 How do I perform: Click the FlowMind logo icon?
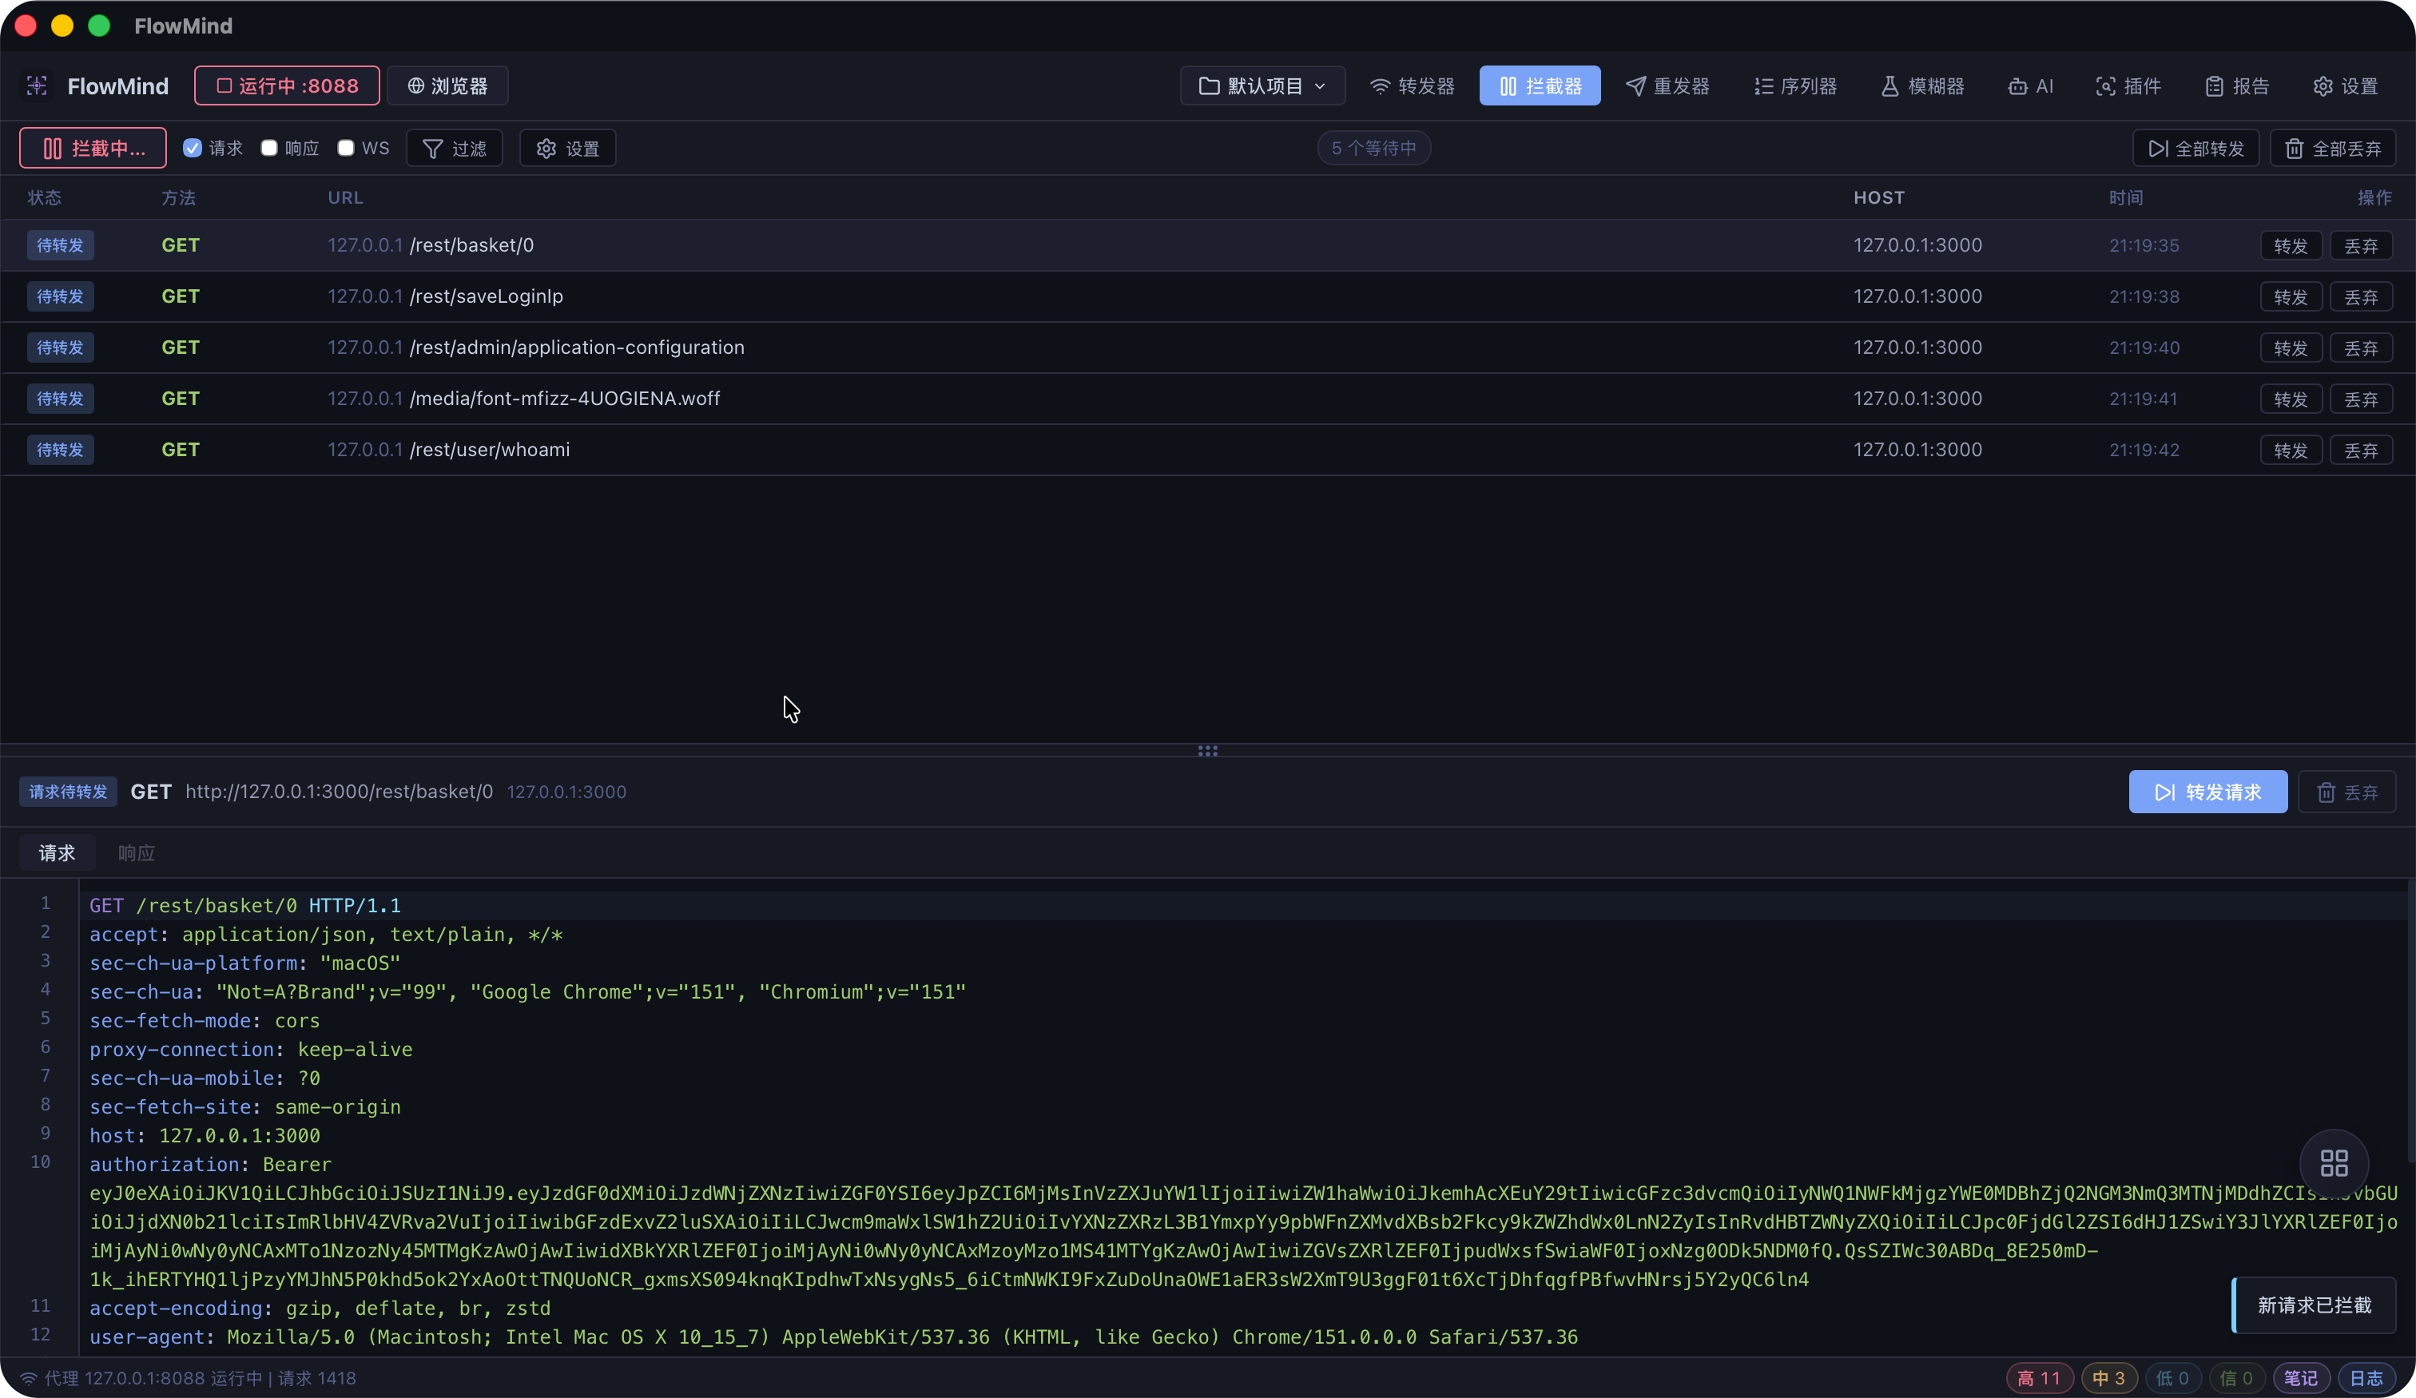pyautogui.click(x=37, y=86)
